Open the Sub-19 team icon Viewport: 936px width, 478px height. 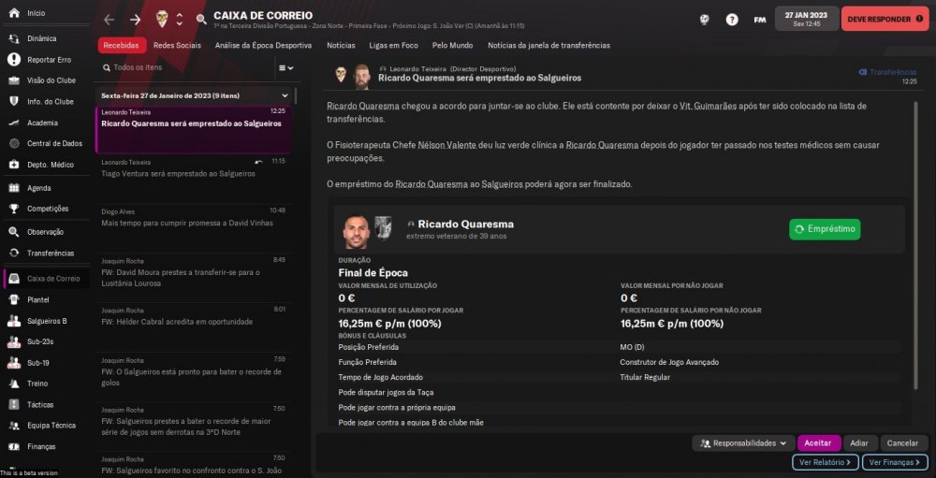click(14, 363)
